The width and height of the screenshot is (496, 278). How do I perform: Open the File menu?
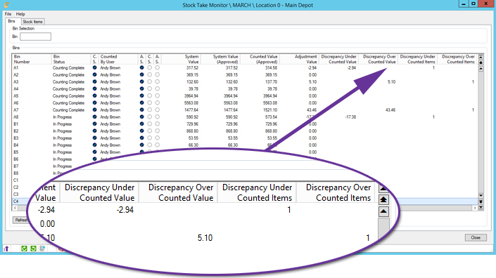coord(8,14)
